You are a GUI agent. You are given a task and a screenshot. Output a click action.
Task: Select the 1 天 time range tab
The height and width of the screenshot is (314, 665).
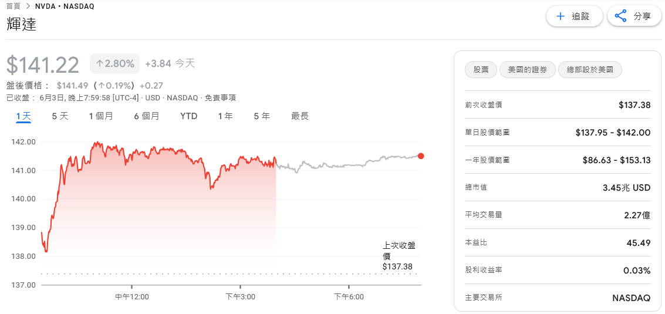23,116
